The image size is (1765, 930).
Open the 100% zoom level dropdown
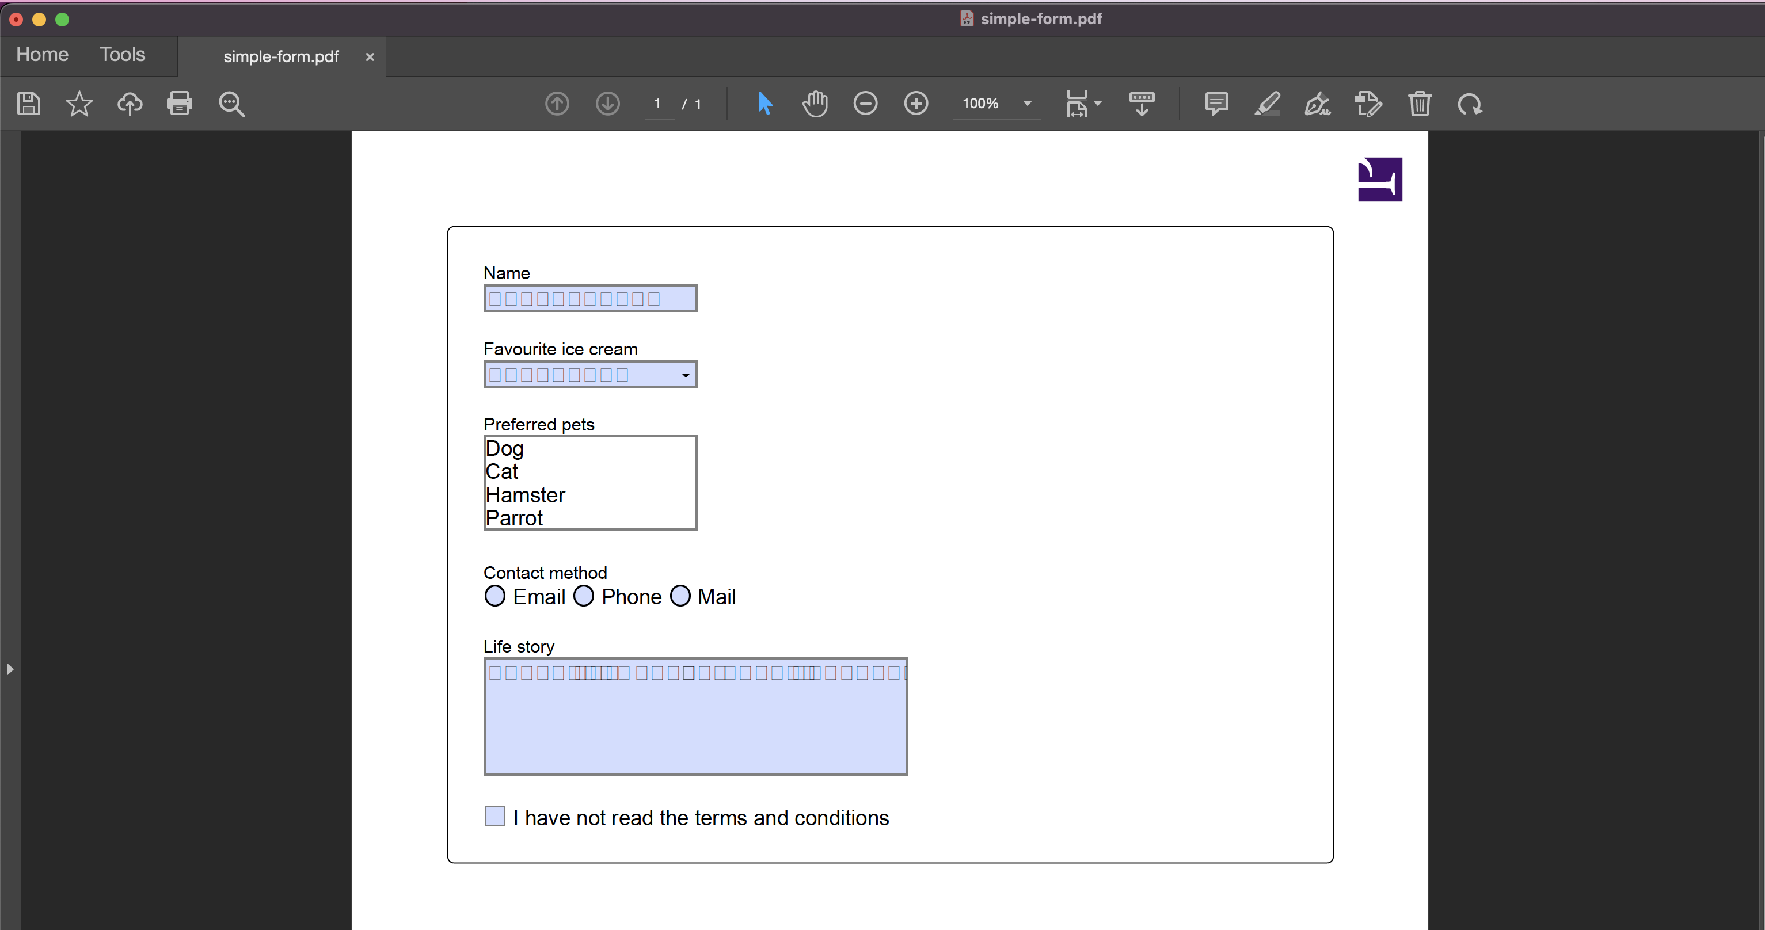[1027, 104]
